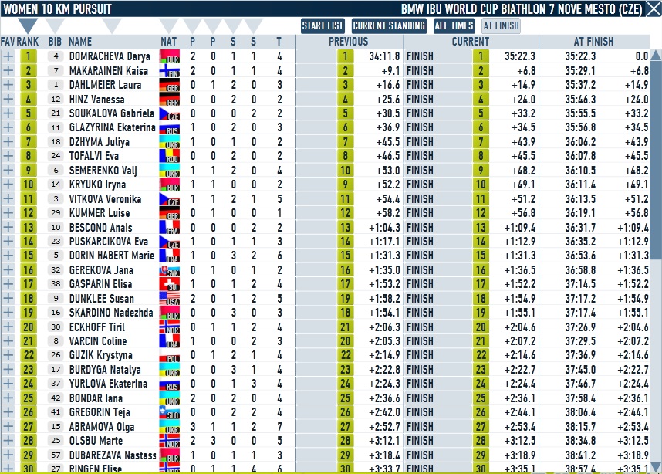This screenshot has width=662, height=474.
Task: Click the CURRENT column header
Action: [471, 42]
